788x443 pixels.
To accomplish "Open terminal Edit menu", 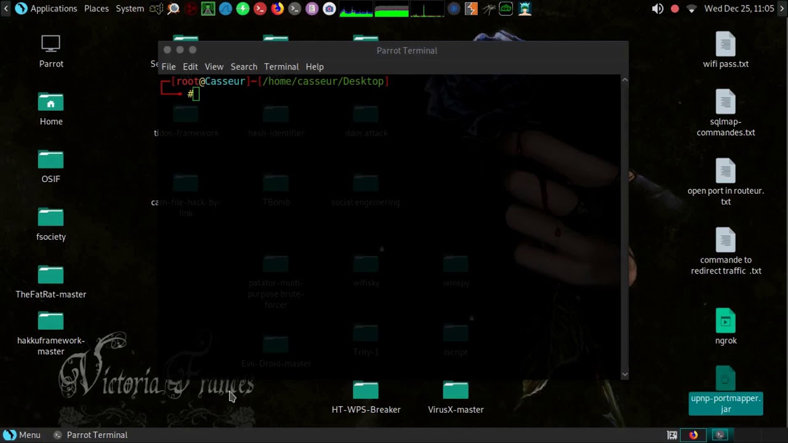I will 190,66.
